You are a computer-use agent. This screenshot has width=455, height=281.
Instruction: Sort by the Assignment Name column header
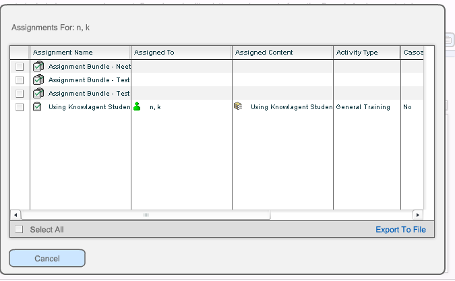80,53
